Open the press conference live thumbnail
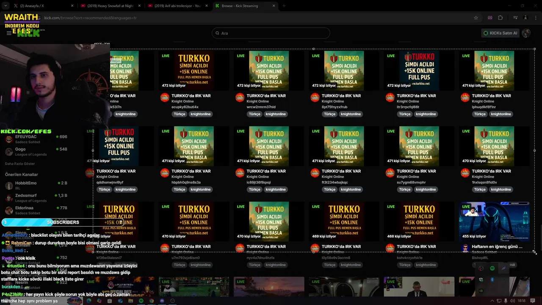The width and height of the screenshot is (542, 305). (419, 287)
